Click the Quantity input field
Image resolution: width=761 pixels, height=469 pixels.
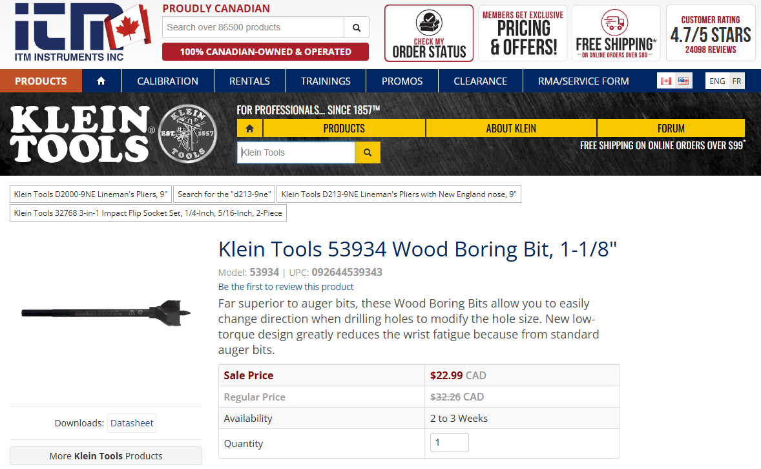(450, 443)
